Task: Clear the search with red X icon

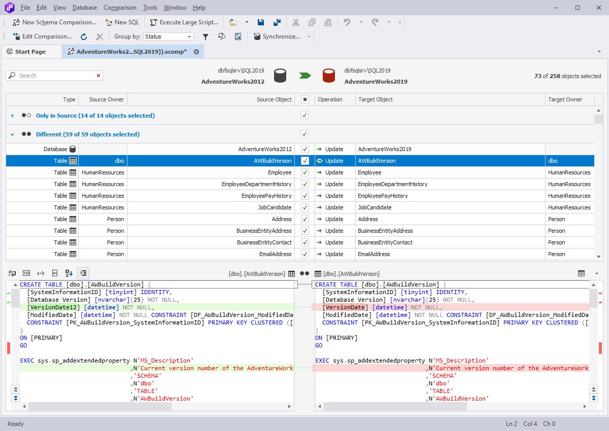Action: [x=98, y=76]
